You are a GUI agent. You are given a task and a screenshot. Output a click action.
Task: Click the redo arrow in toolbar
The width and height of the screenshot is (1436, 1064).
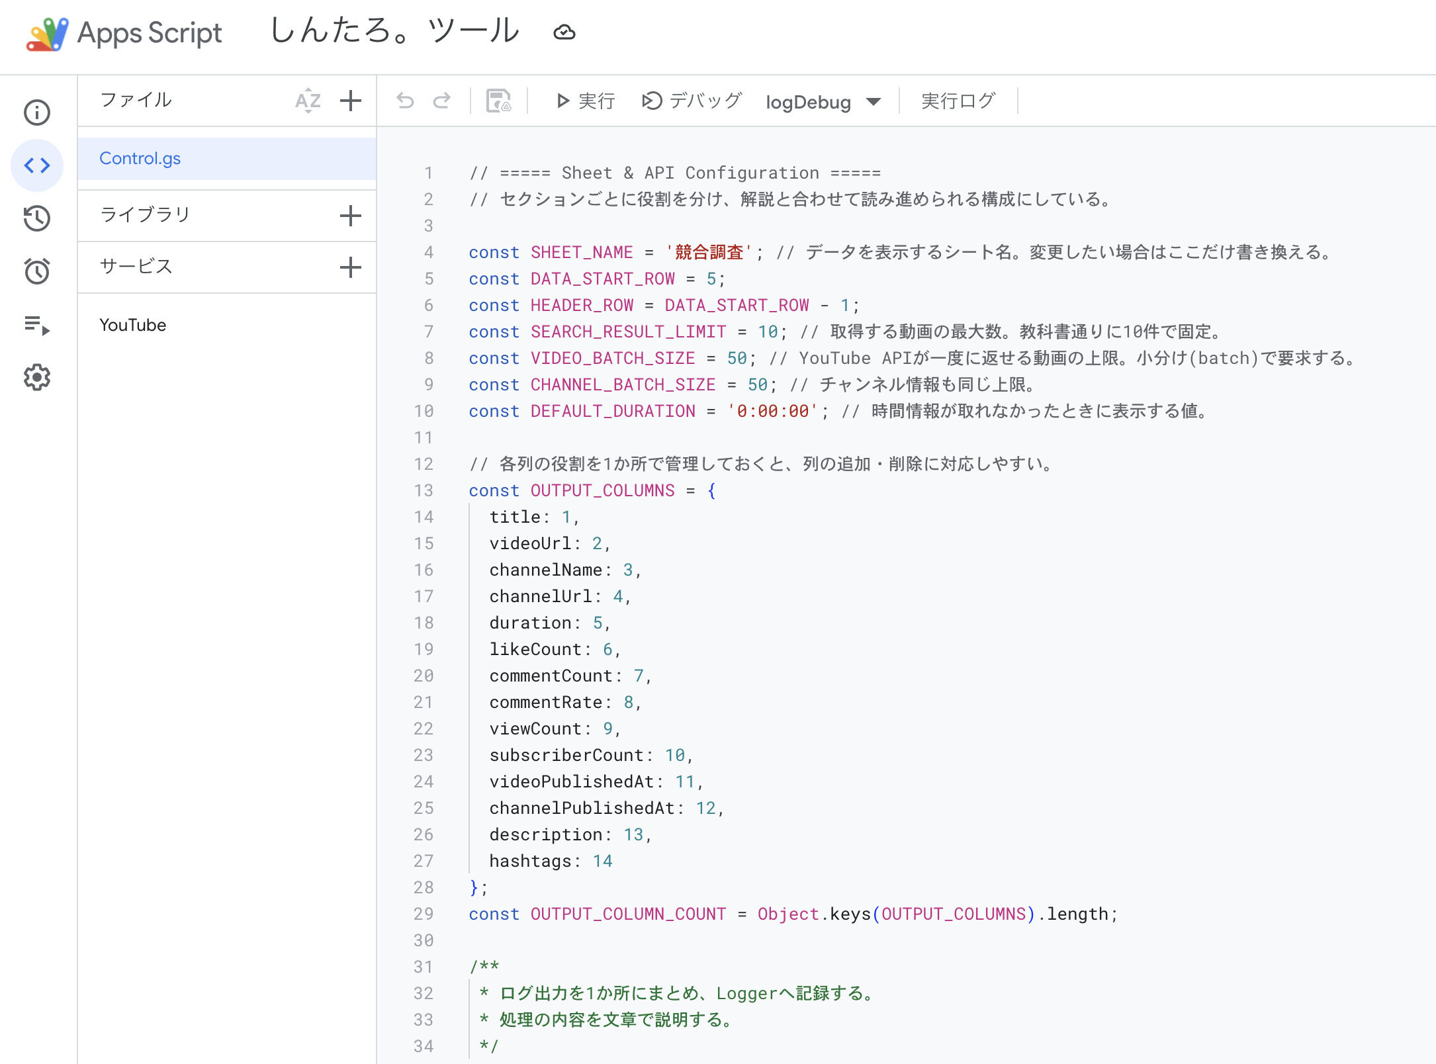coord(442,101)
